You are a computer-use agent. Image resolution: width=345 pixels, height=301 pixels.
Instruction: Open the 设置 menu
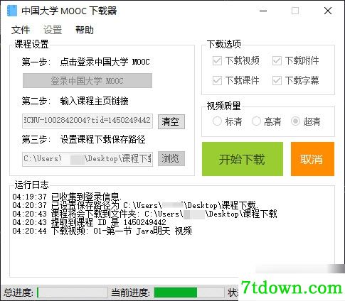pyautogui.click(x=53, y=30)
